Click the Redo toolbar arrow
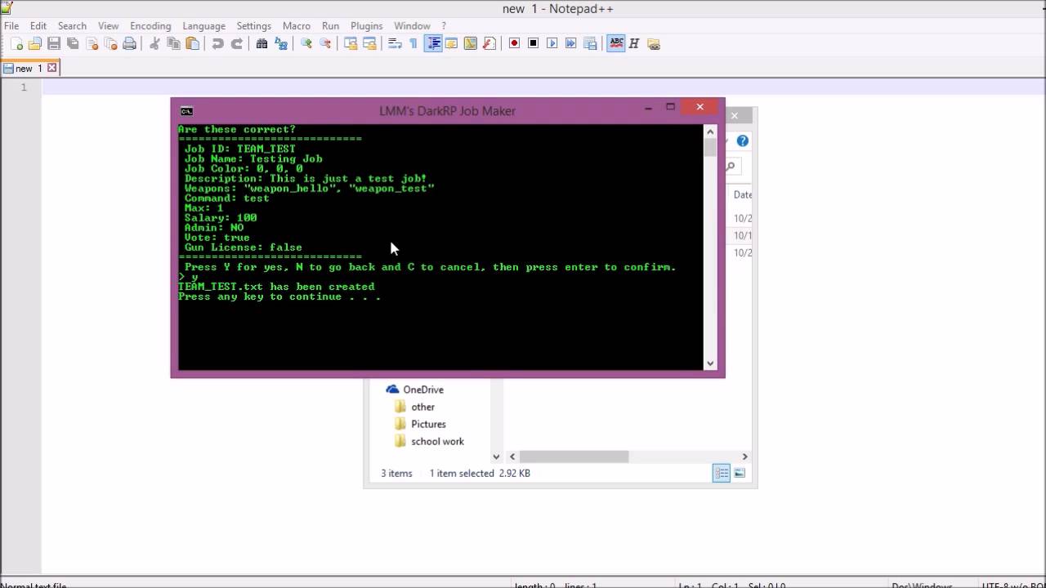Viewport: 1046px width, 588px height. point(236,44)
